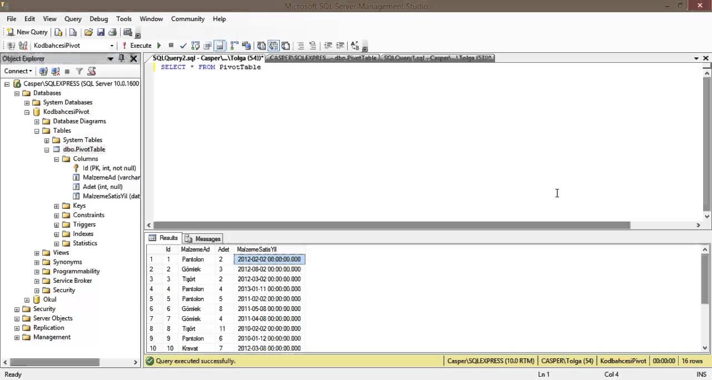Open the Connect dropdown in Object Explorer
Viewport: 712px width, 380px height.
point(18,71)
